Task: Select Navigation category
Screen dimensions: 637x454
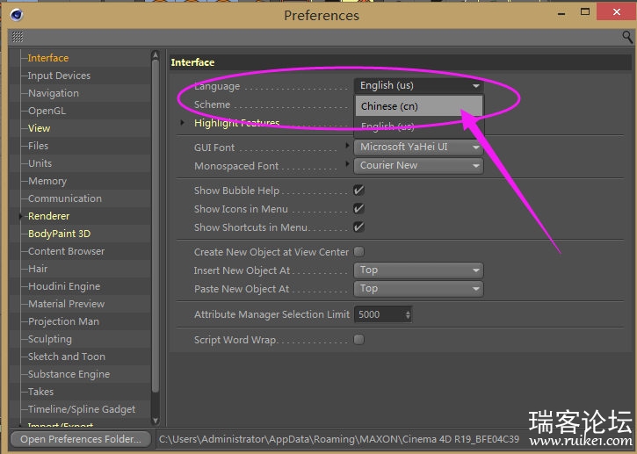Action: pyautogui.click(x=54, y=93)
